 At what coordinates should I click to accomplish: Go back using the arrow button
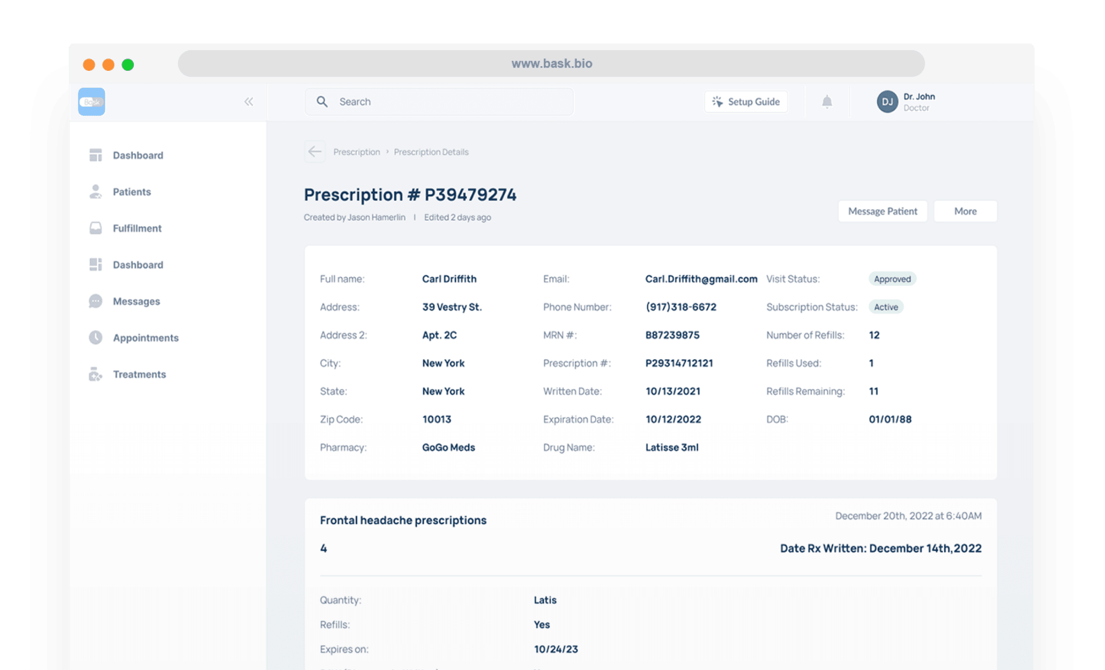315,152
